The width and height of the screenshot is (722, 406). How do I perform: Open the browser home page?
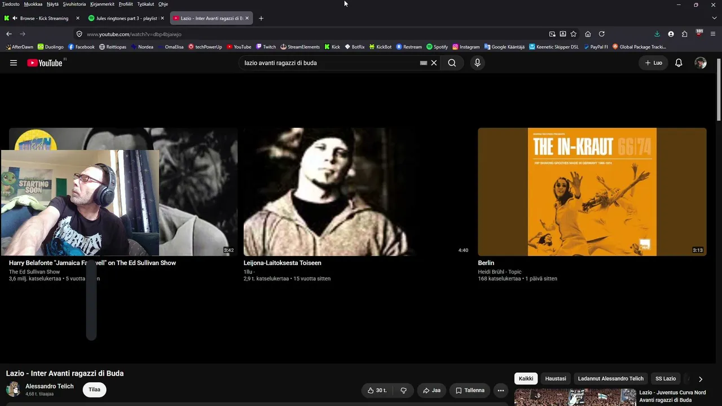tap(588, 34)
